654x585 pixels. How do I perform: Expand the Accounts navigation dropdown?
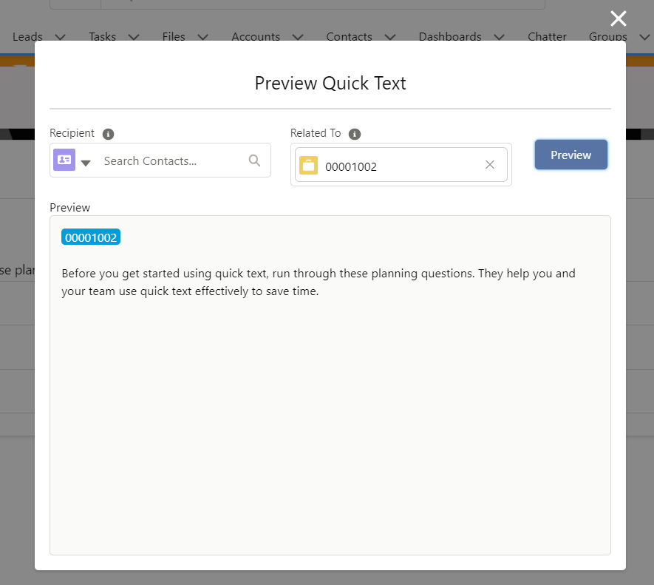(x=298, y=36)
